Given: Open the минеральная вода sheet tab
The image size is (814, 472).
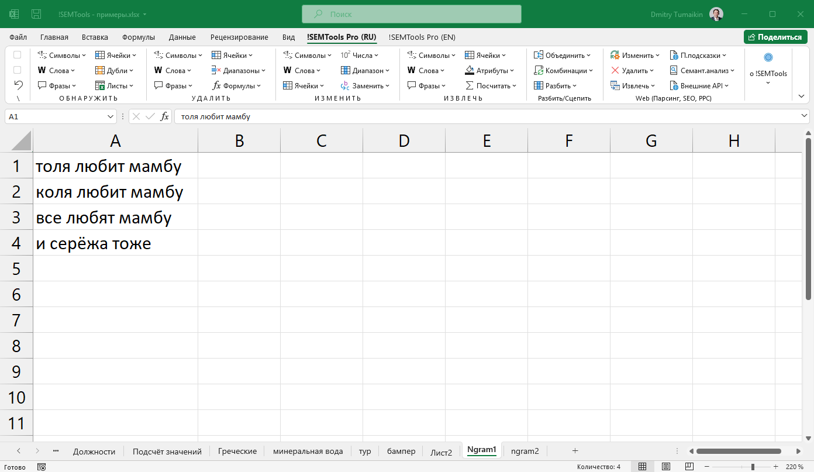Looking at the screenshot, I should (308, 451).
